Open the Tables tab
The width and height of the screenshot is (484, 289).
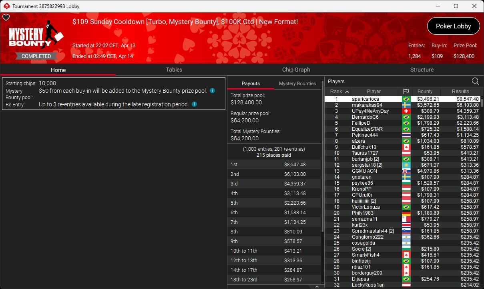(x=174, y=70)
